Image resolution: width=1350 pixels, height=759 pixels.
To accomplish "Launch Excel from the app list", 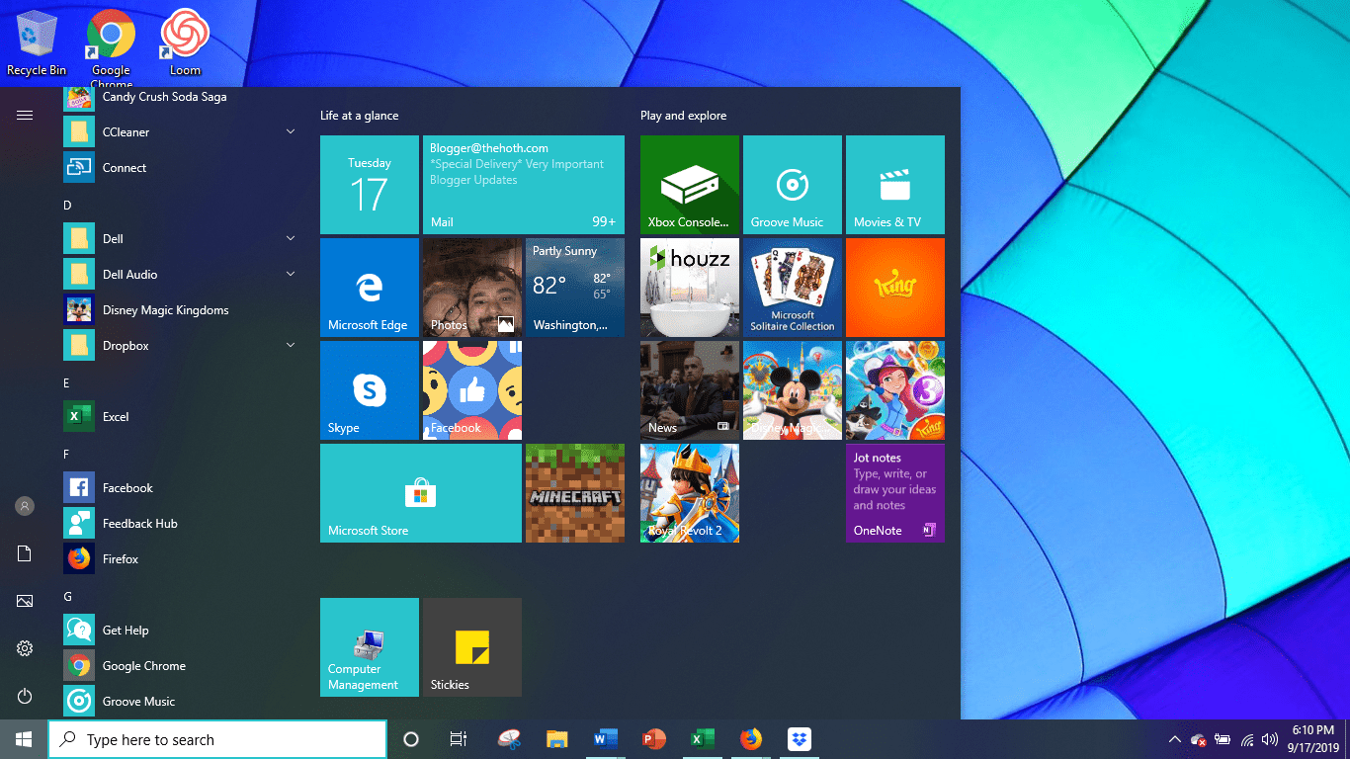I will click(x=182, y=417).
